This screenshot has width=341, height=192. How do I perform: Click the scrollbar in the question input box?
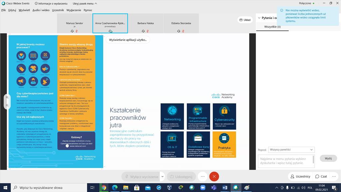click(x=313, y=159)
